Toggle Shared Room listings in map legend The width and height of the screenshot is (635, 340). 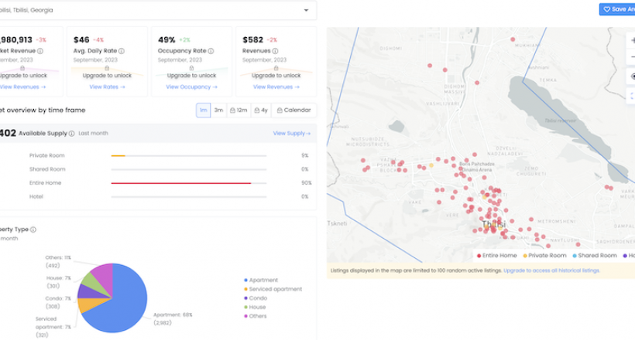[x=597, y=255]
